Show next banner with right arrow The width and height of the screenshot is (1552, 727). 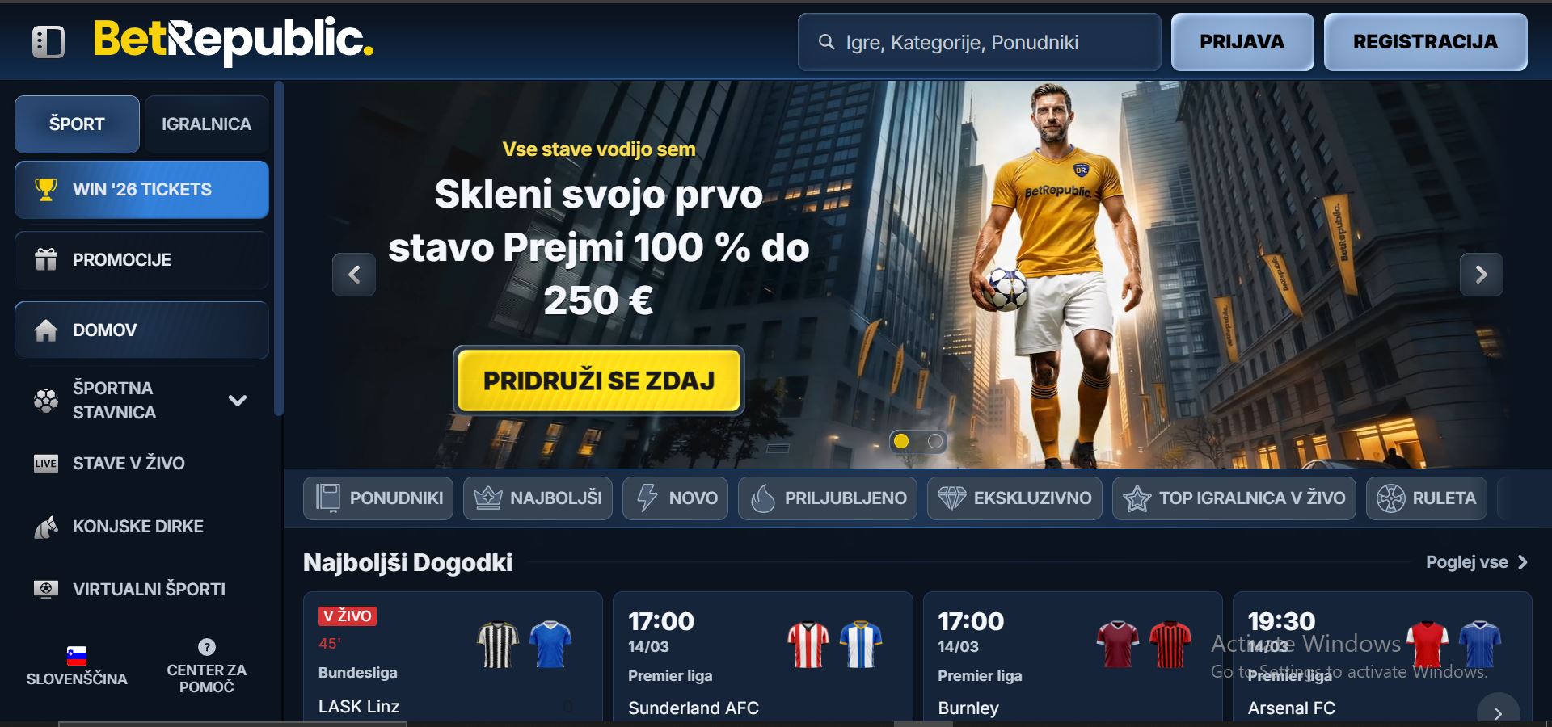(1481, 275)
